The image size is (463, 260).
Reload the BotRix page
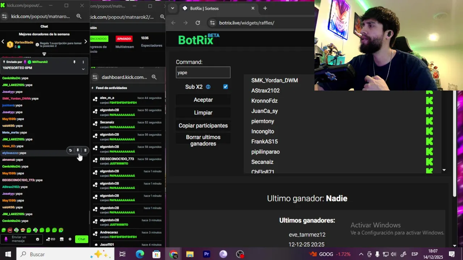[197, 23]
